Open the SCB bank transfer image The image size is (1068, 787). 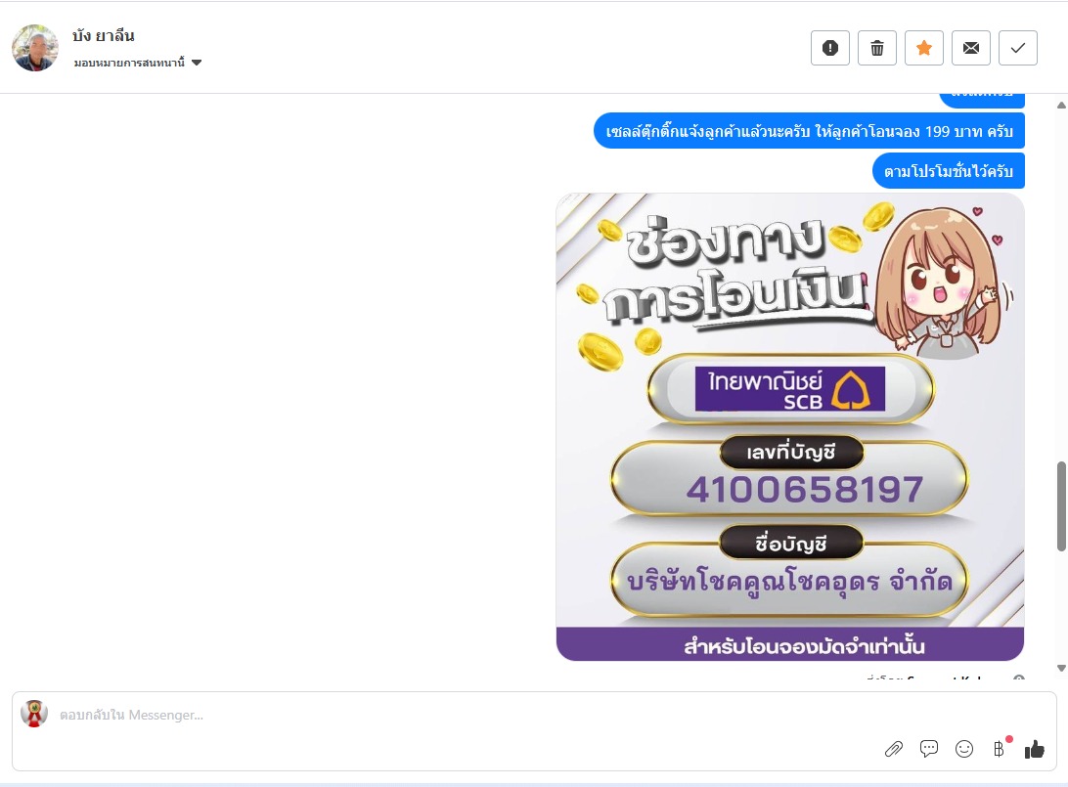pos(790,427)
